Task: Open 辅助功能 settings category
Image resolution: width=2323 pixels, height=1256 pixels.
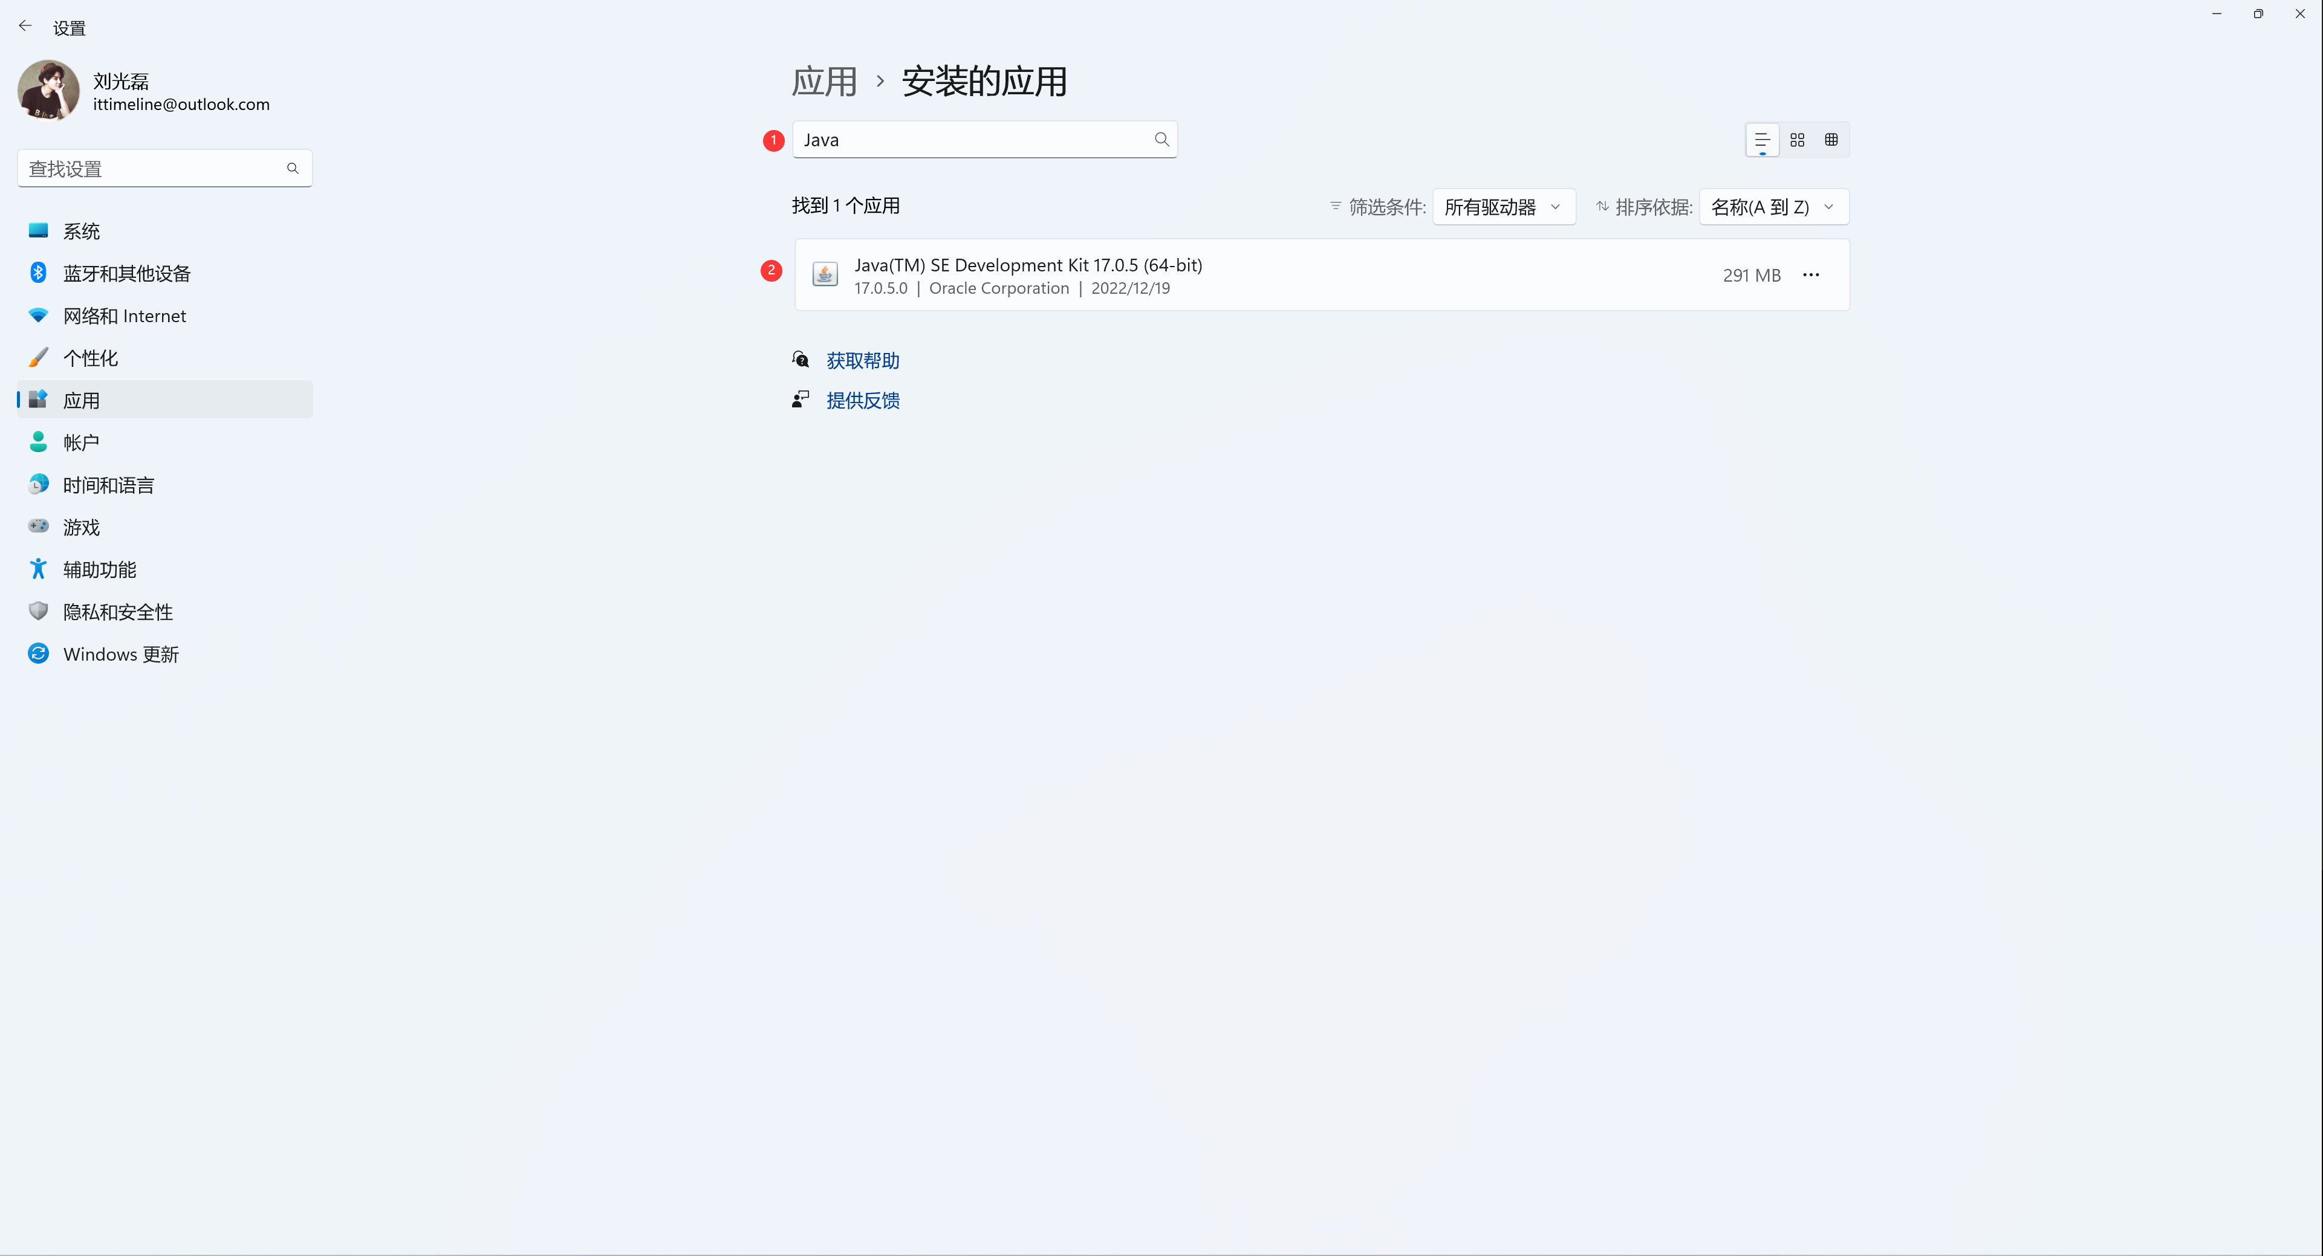Action: [x=164, y=570]
